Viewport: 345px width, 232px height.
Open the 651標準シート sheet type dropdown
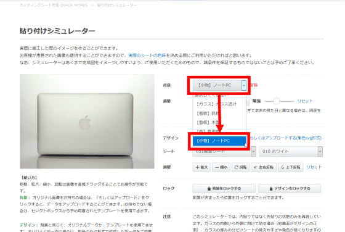[x=224, y=152]
